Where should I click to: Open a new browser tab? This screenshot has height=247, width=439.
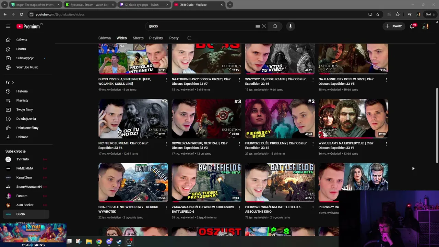click(x=230, y=4)
